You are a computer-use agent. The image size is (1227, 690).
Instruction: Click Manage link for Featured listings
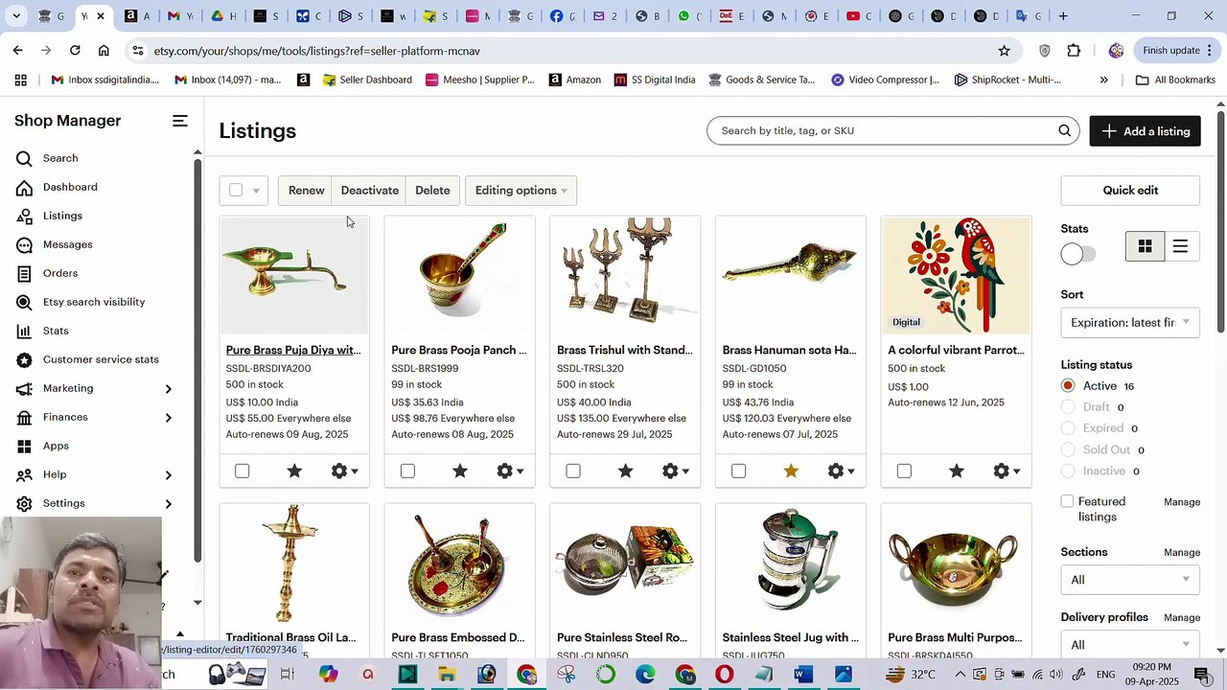[1182, 502]
